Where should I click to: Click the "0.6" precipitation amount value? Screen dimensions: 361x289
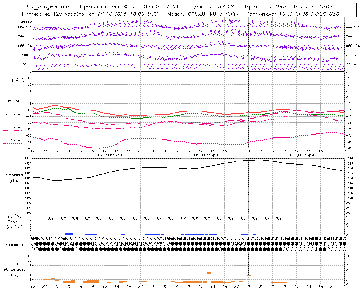pyautogui.click(x=195, y=218)
